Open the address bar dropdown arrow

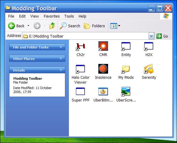[151, 36]
